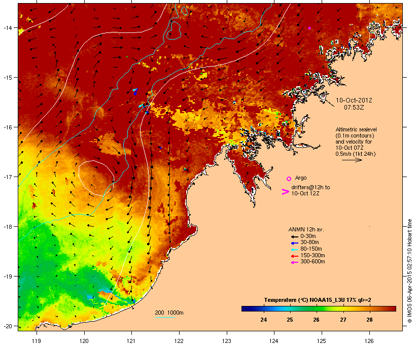416x345 pixels.
Task: Click the magenta Argo circle legend marker
Action: [289, 179]
